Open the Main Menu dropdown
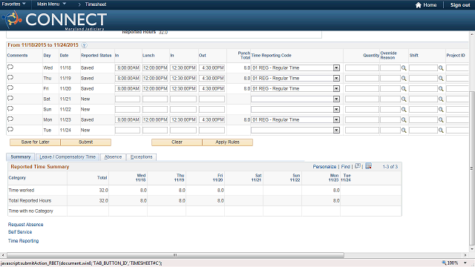Image resolution: width=475 pixels, height=267 pixels. click(51, 4)
